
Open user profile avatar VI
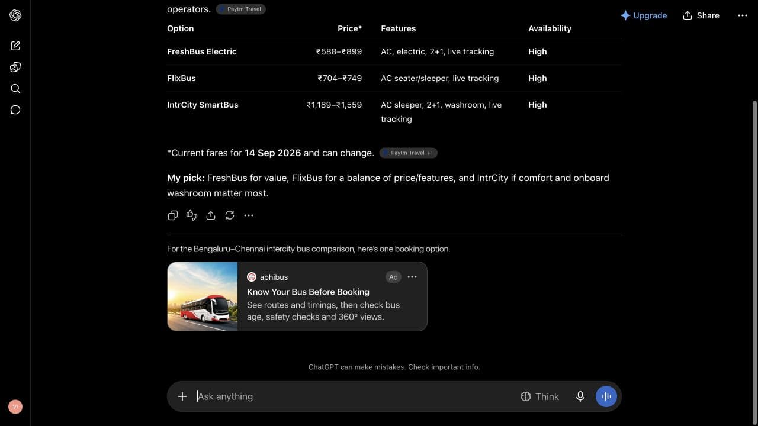point(15,406)
